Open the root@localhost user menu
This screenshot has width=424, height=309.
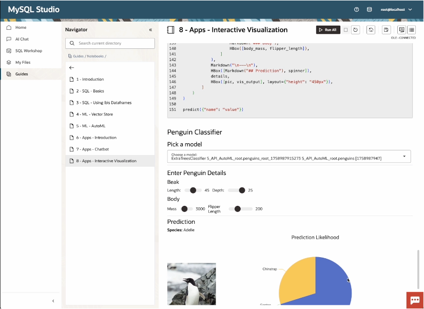(x=396, y=9)
